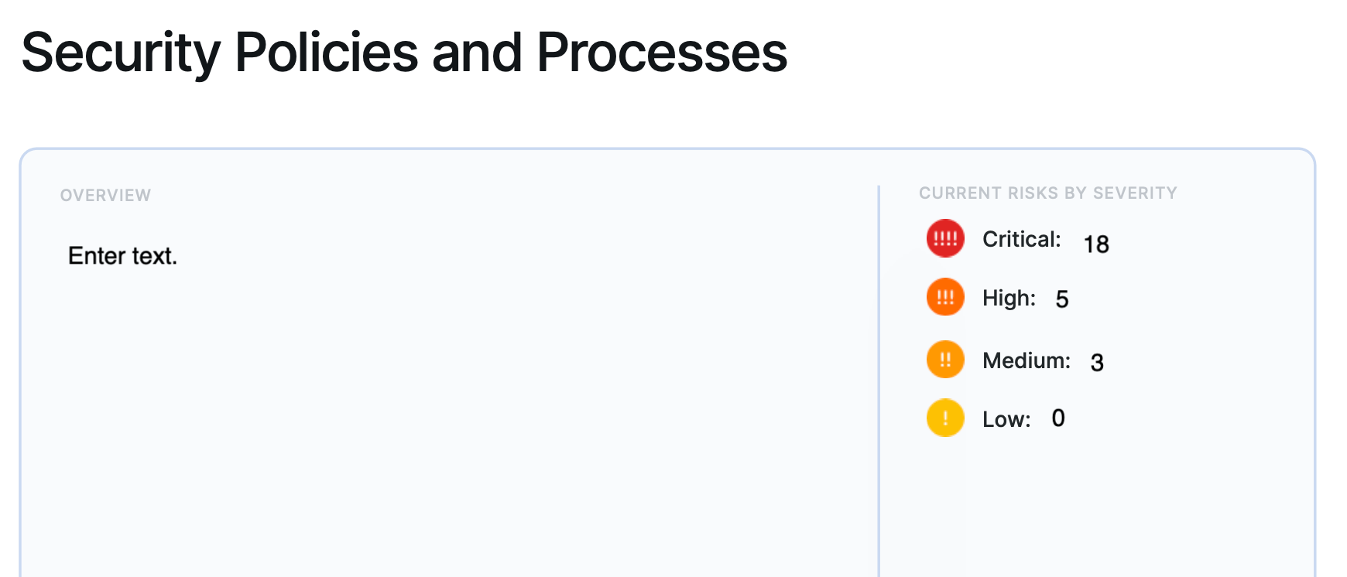This screenshot has width=1347, height=577.
Task: Click the High risk count 5
Action: click(x=1062, y=299)
